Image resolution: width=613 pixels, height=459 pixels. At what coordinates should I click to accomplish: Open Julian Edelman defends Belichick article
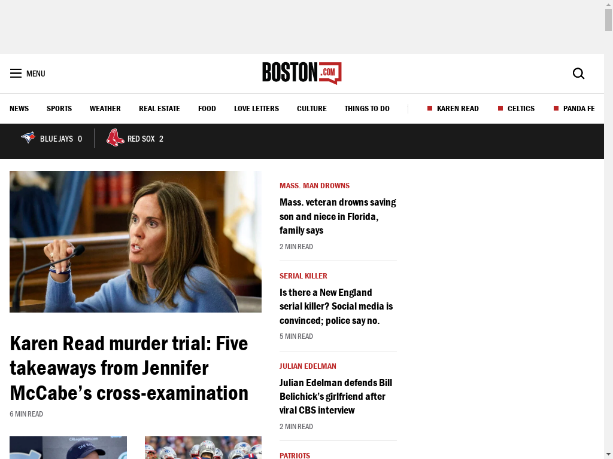(336, 397)
